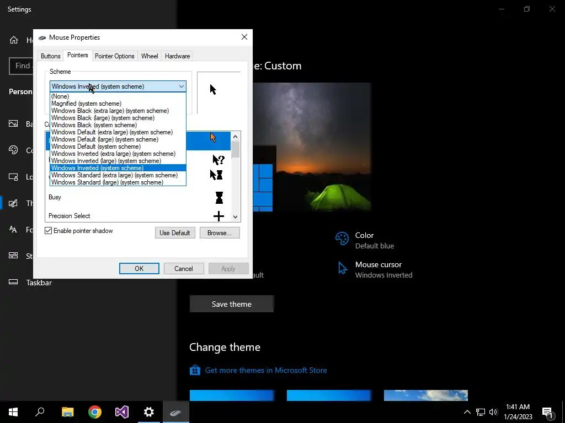565x423 pixels.
Task: Collapse the Scheme combo box arrow
Action: click(x=181, y=86)
